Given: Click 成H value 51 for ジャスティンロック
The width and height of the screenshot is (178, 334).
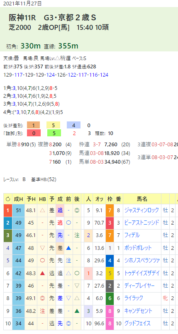Looking at the screenshot, I should [x=18, y=211].
